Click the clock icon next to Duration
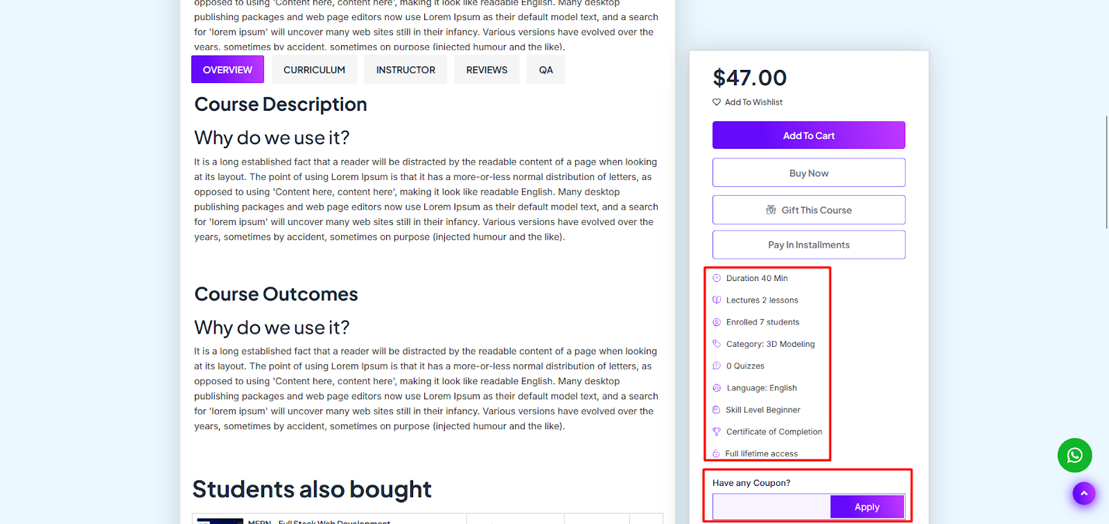 (717, 278)
